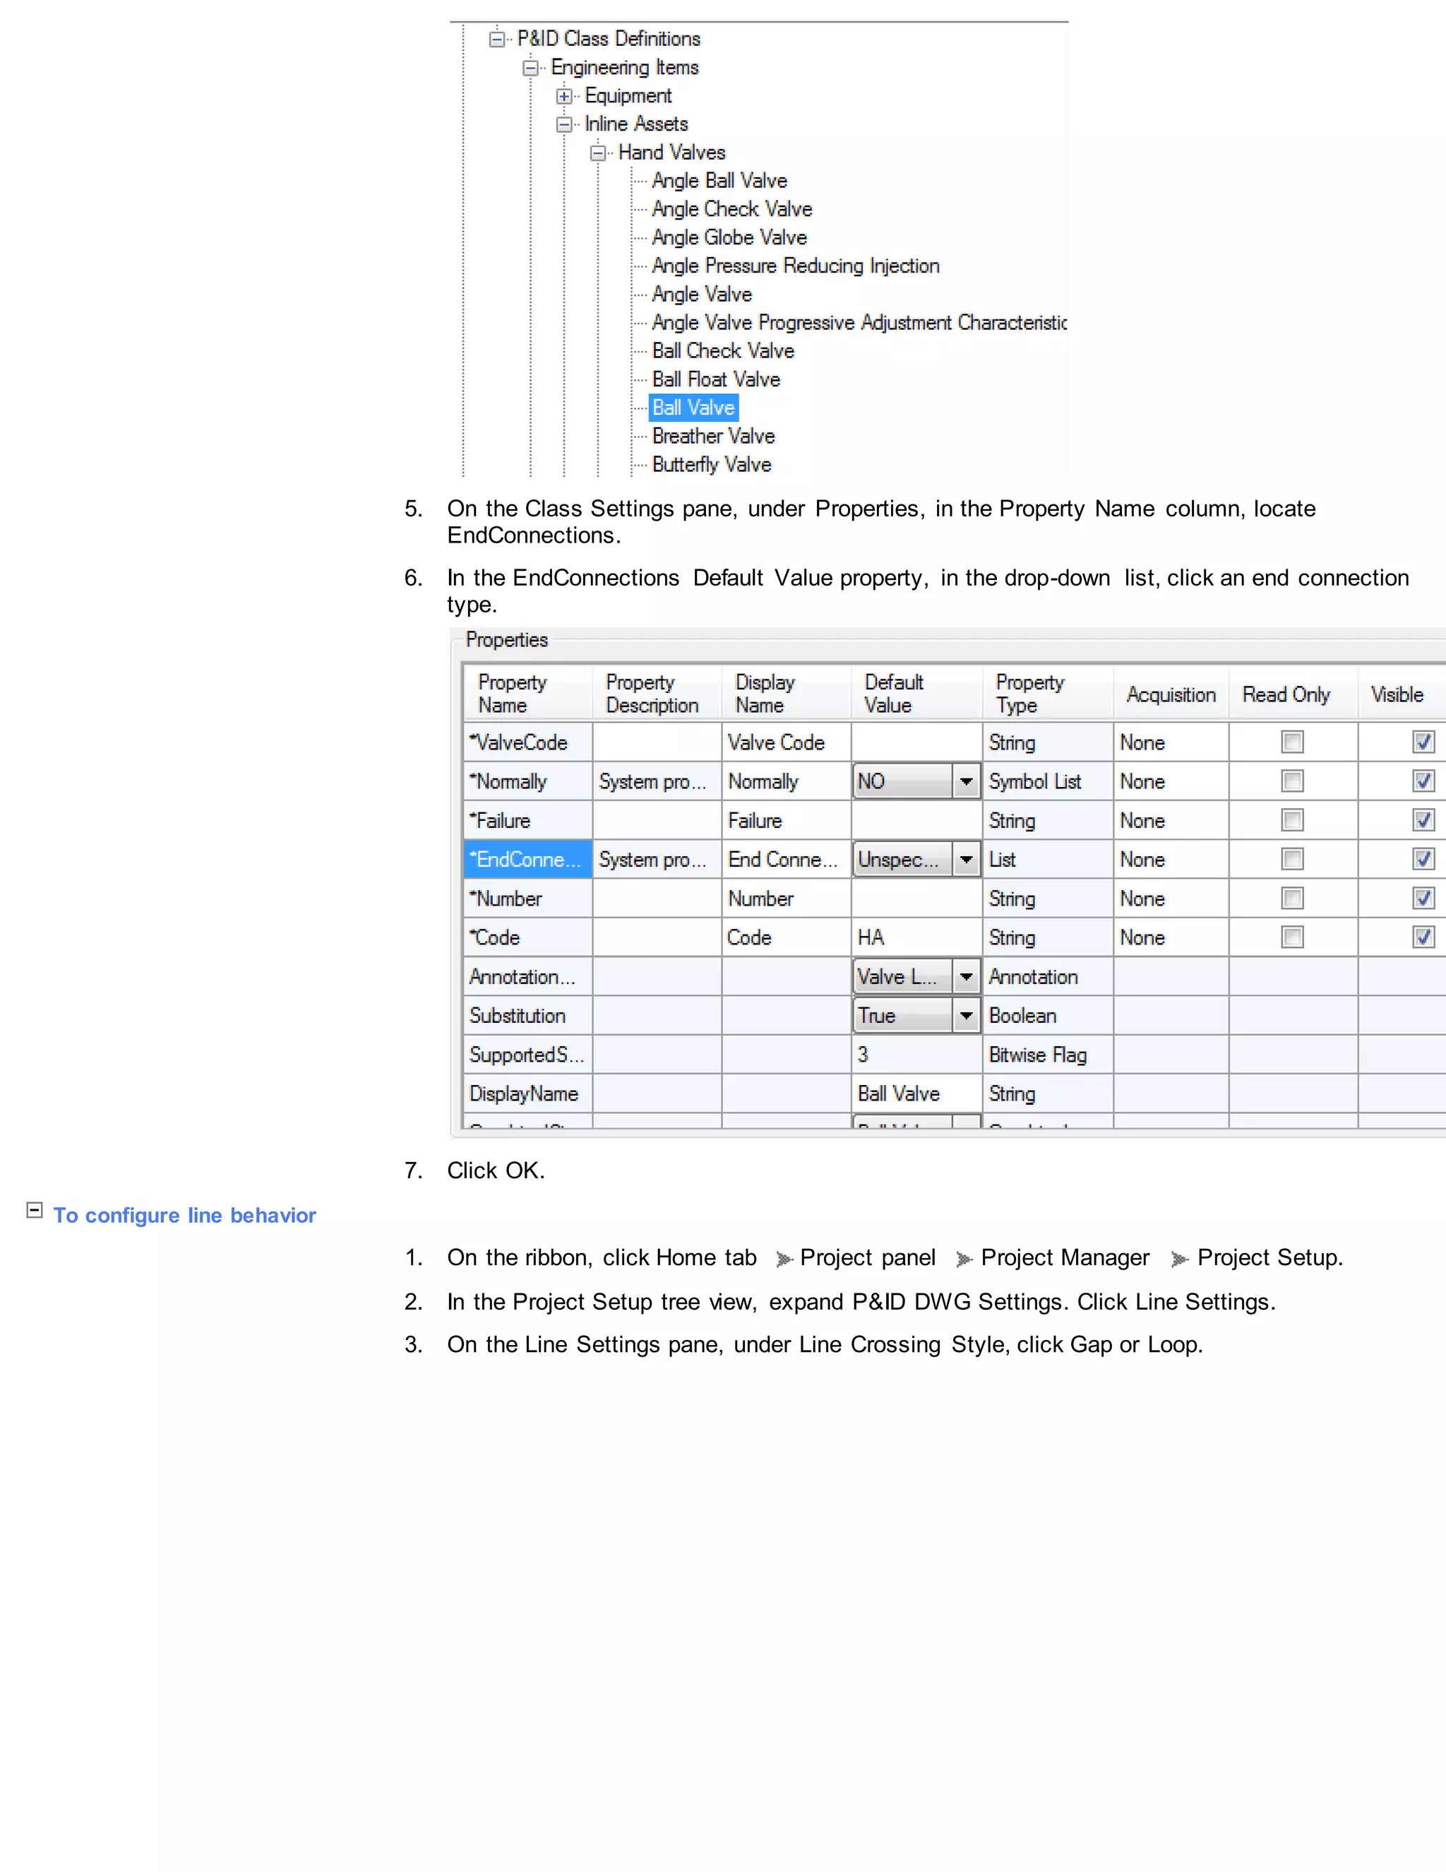The image size is (1446, 1872).
Task: Expand the Equipment tree node
Action: click(x=563, y=96)
